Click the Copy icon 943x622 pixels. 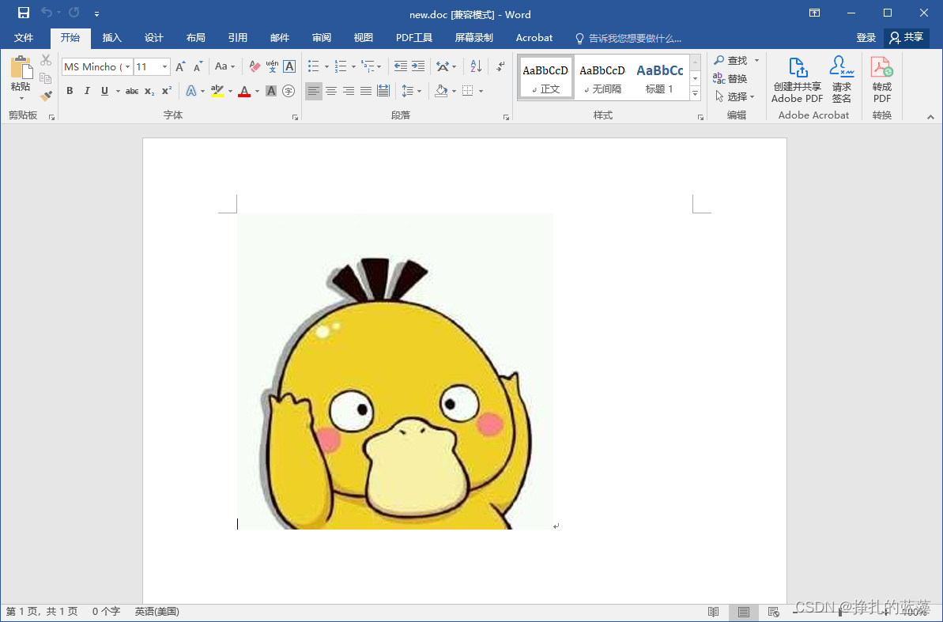click(46, 77)
